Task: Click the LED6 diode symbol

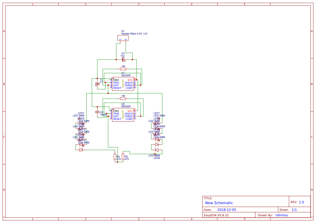Action: pyautogui.click(x=157, y=150)
